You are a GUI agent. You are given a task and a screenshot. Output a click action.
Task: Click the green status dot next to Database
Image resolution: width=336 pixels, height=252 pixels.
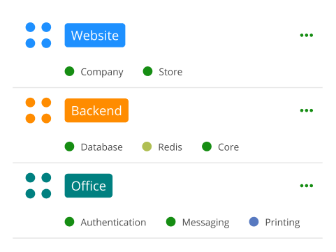click(69, 147)
